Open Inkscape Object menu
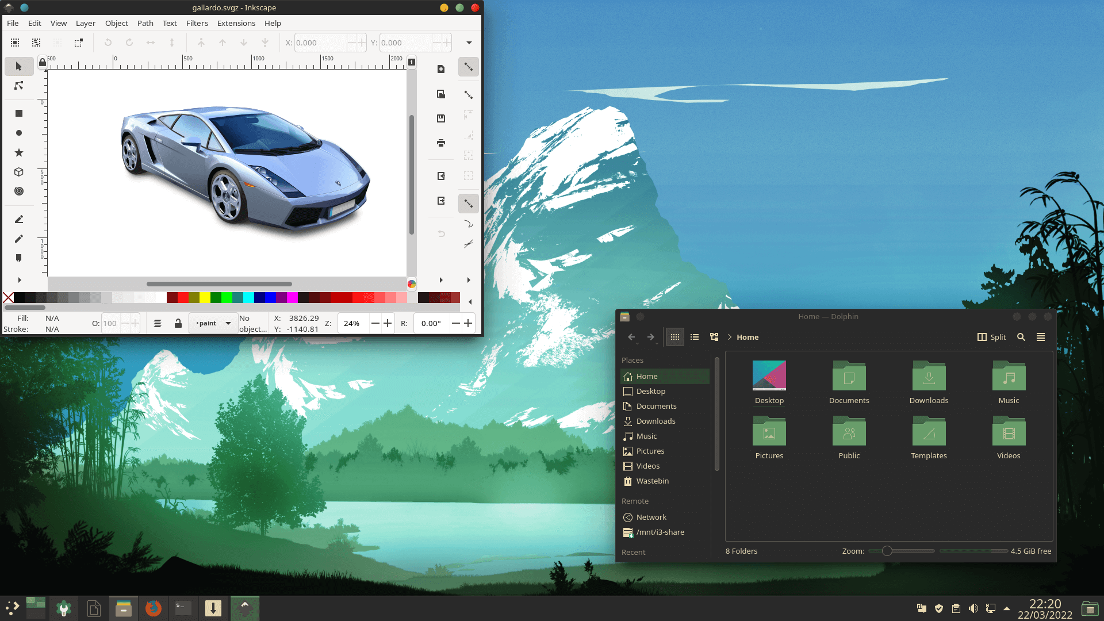The height and width of the screenshot is (621, 1104). click(116, 24)
